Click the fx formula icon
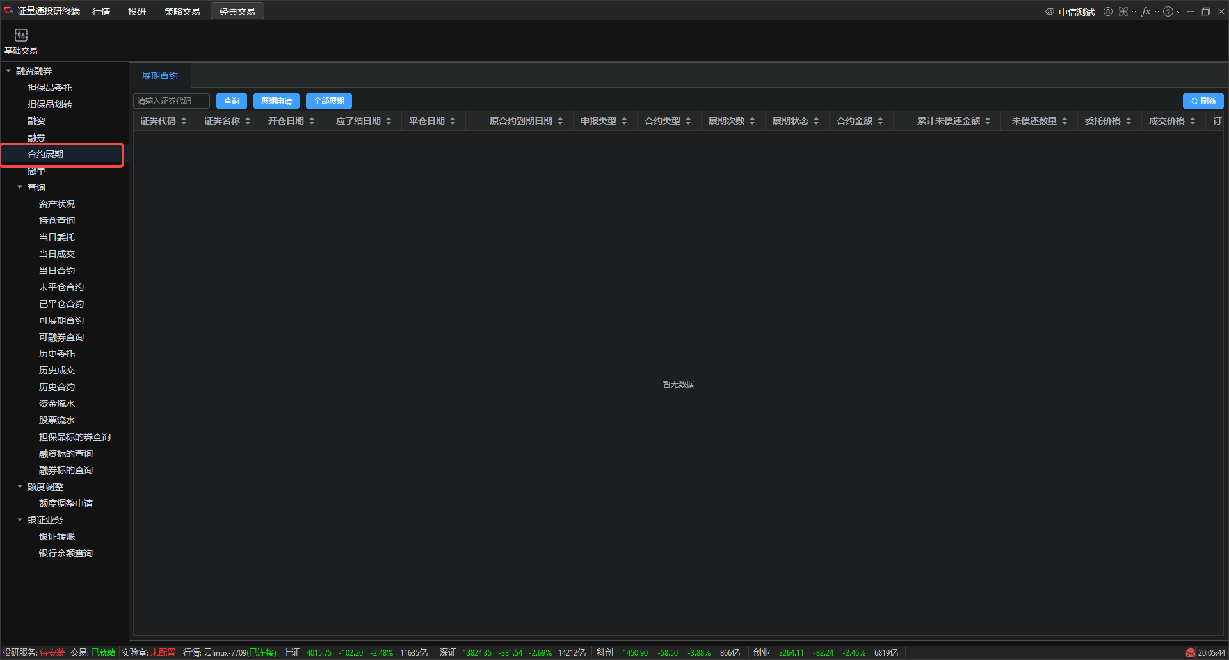The height and width of the screenshot is (660, 1229). click(x=1145, y=12)
